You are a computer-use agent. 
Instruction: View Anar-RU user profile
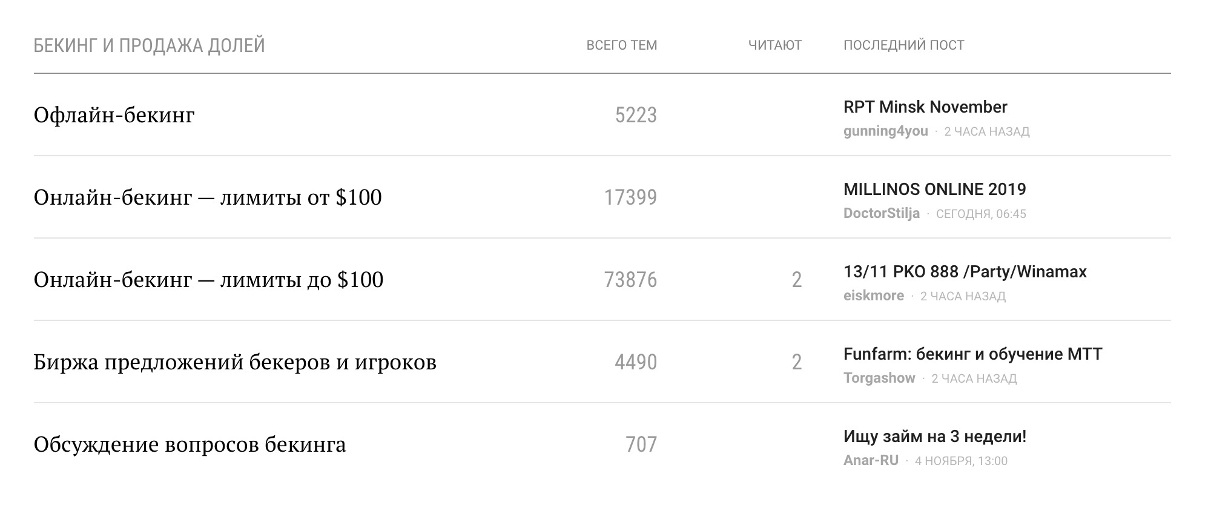(x=871, y=460)
